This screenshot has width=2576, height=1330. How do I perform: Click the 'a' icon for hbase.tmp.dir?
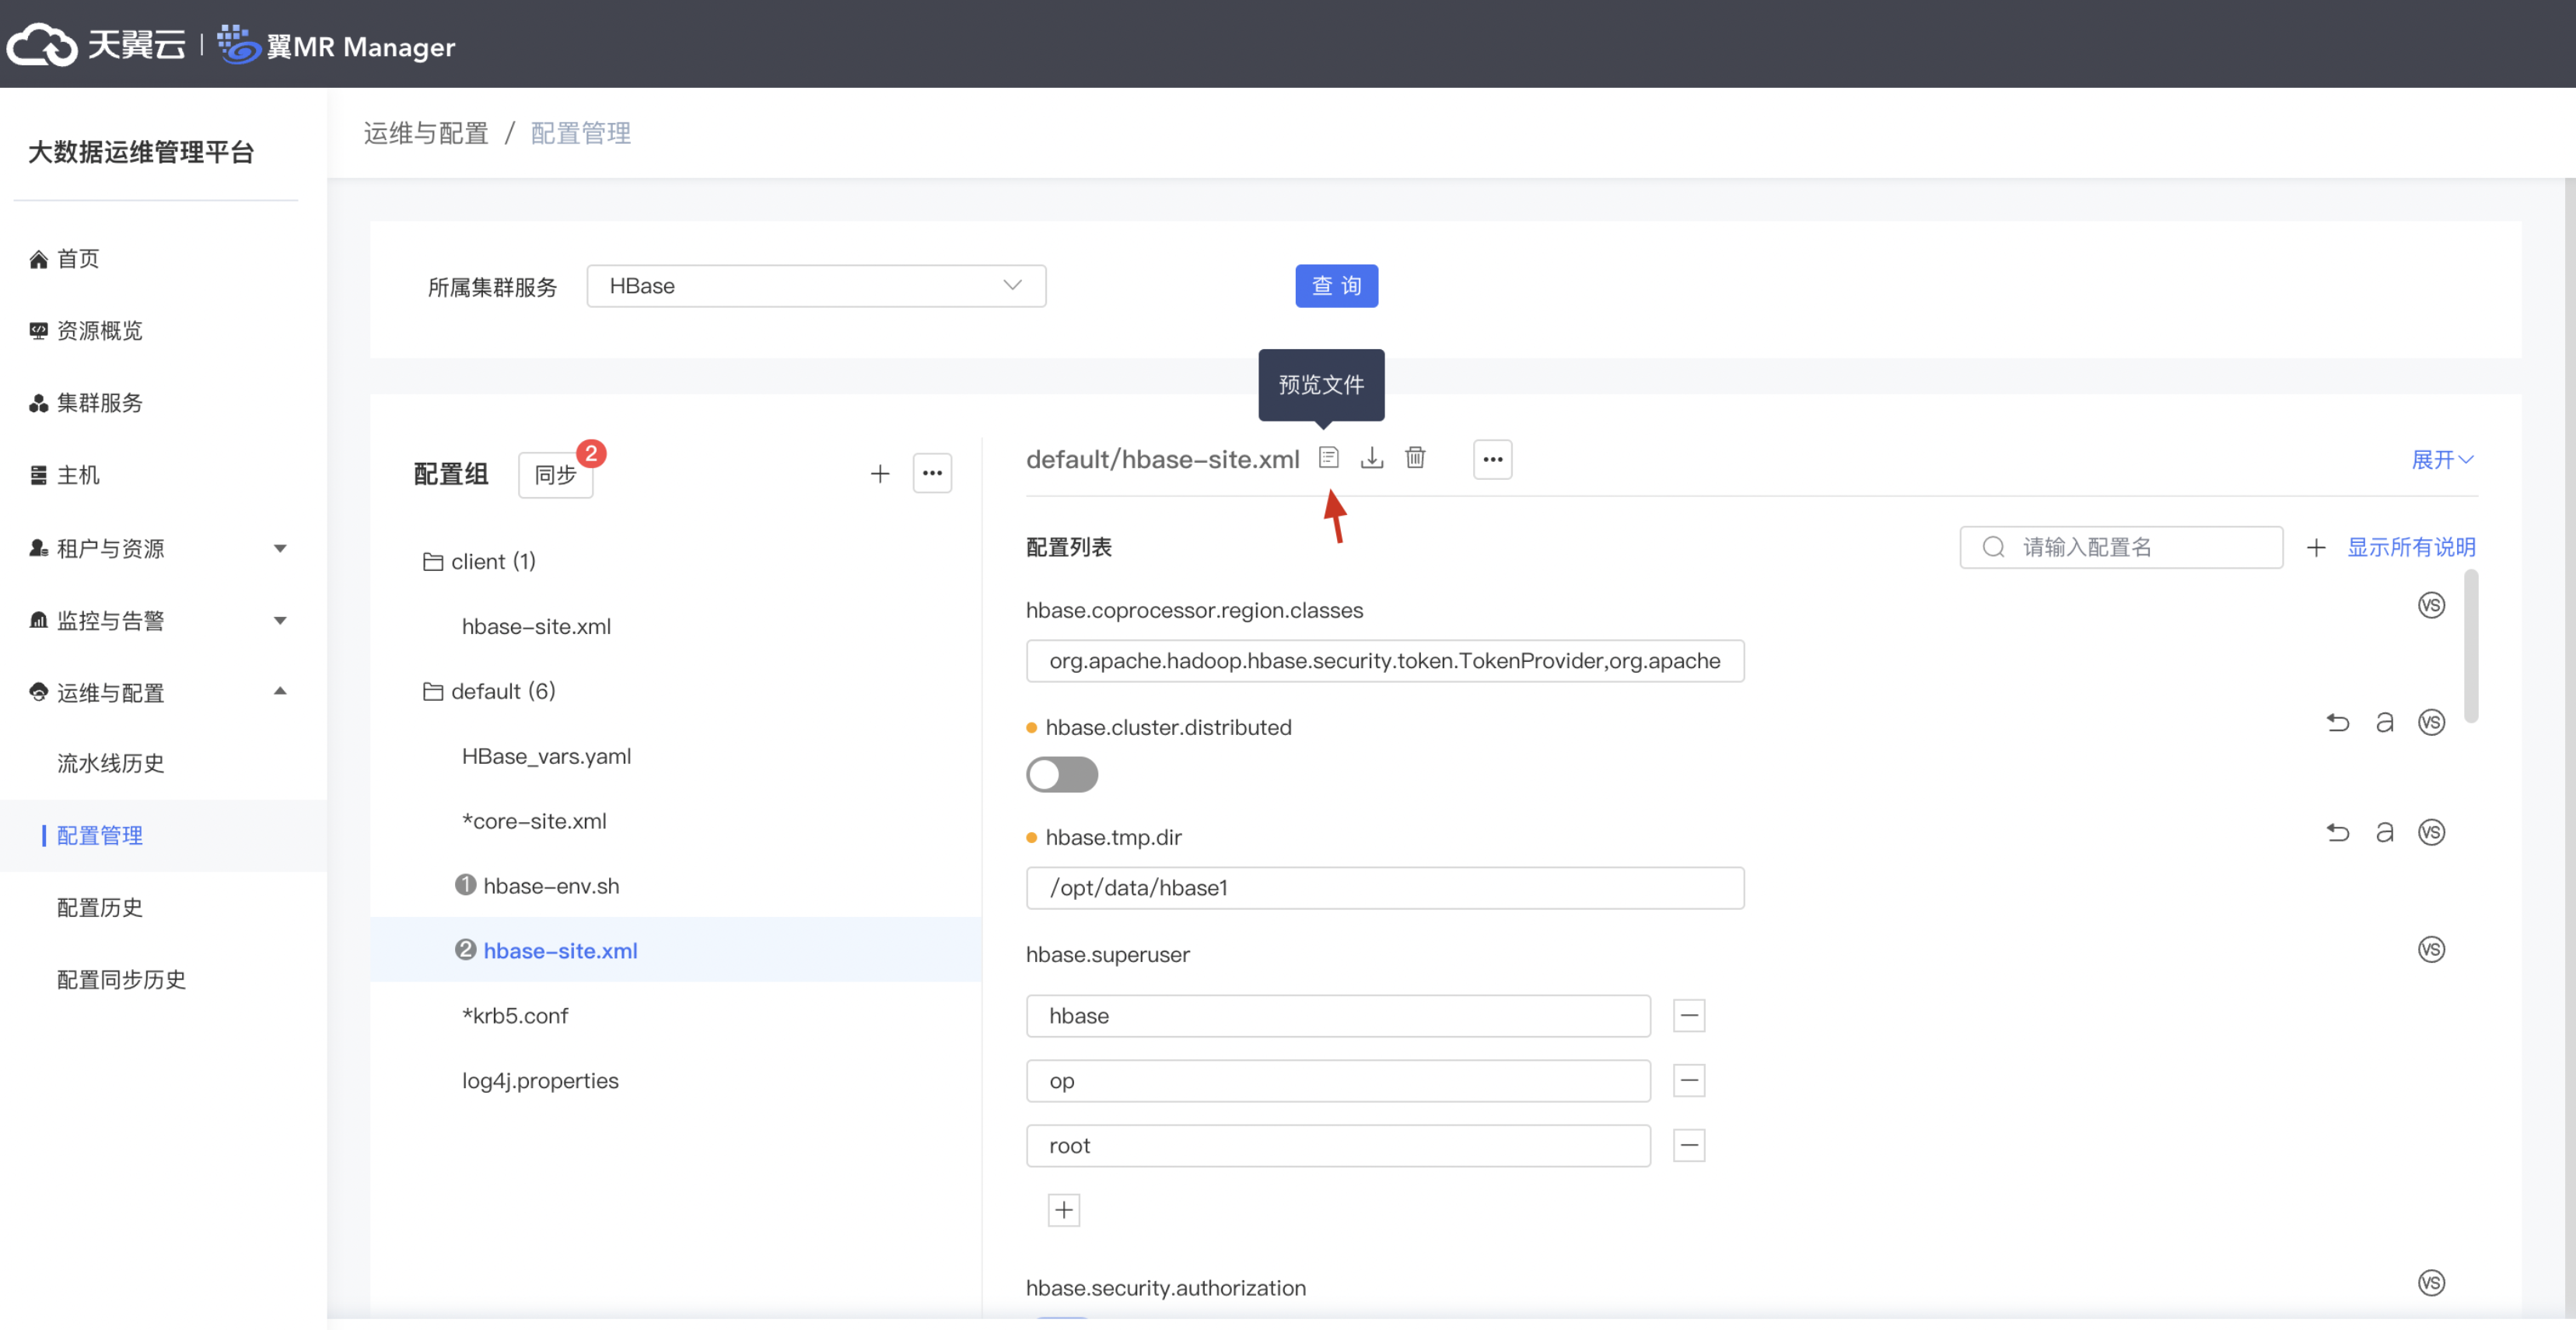(x=2384, y=832)
